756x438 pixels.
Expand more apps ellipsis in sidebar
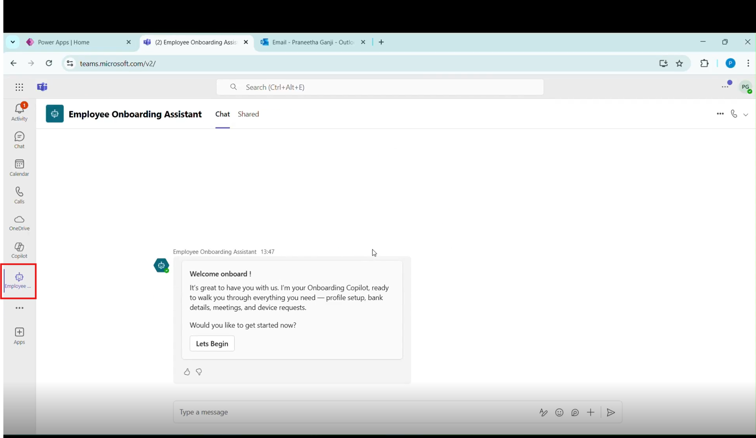(19, 308)
